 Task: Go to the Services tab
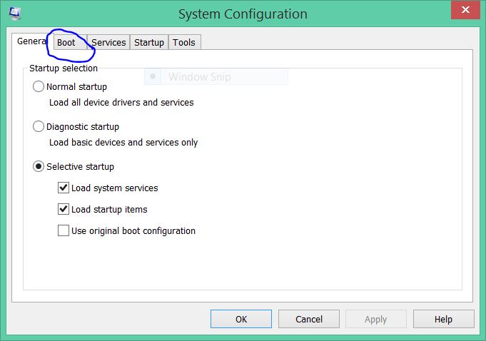pyautogui.click(x=108, y=43)
